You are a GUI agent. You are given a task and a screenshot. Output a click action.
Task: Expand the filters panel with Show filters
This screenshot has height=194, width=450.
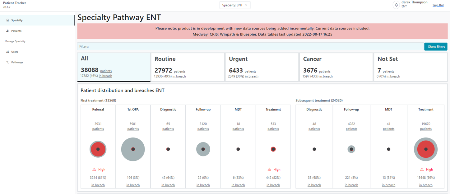(436, 46)
